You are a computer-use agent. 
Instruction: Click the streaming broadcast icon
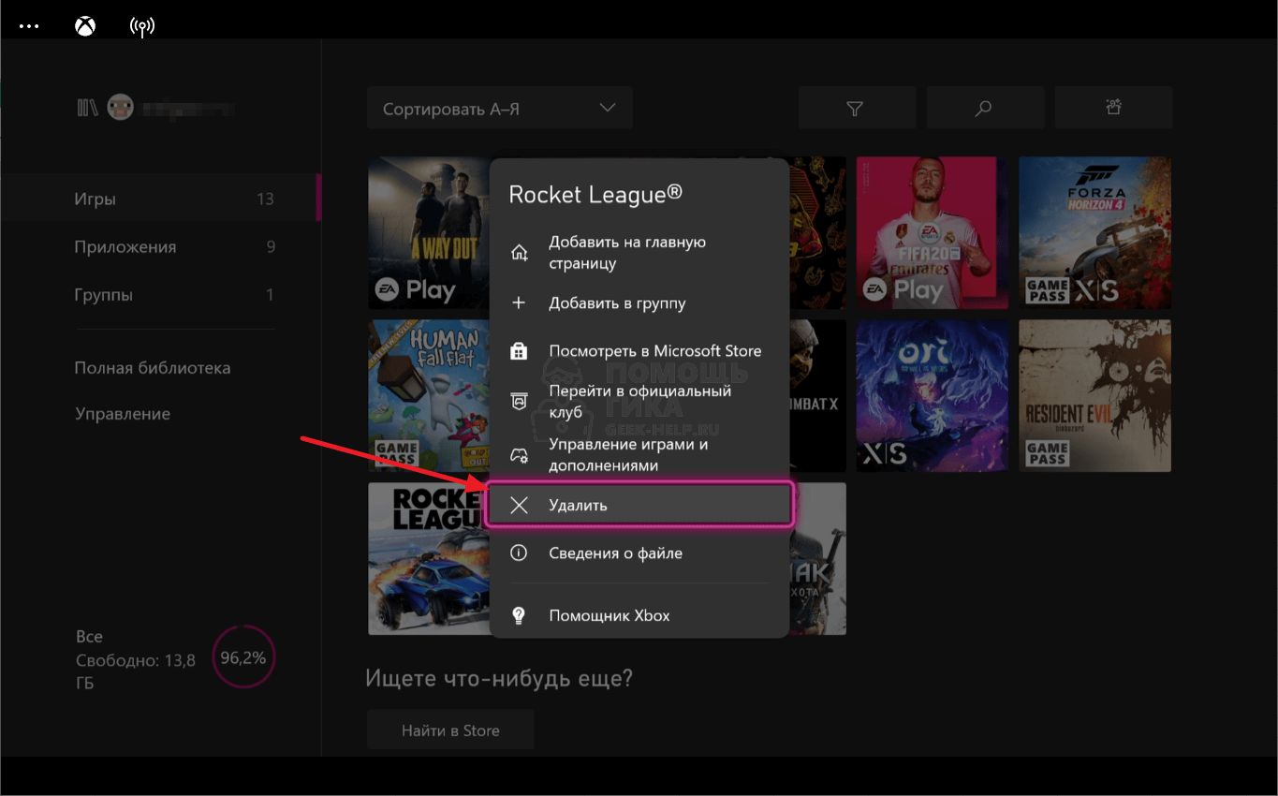click(142, 26)
